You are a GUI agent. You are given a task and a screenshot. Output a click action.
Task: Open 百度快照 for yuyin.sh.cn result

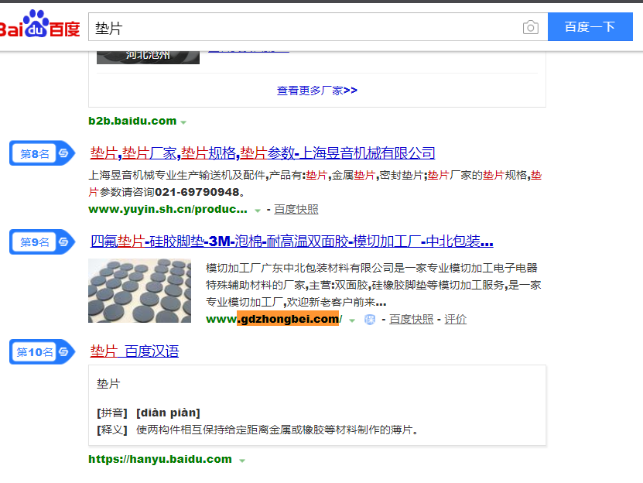(296, 209)
